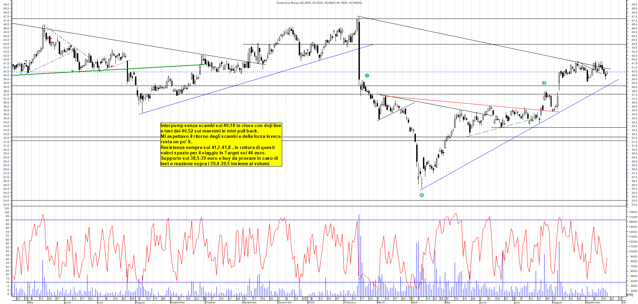Click the 18000 value on the volume axis
Screen dimensions: 638x304
point(633,212)
